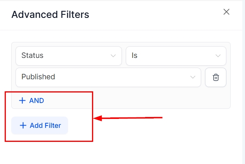This screenshot has width=245, height=164.
Task: Click the AND label text
Action: 36,101
